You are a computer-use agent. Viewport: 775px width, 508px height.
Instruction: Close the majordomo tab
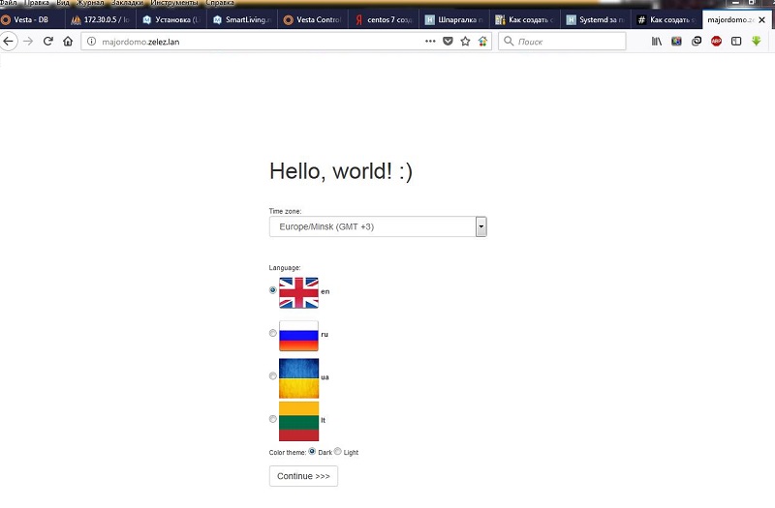pos(762,19)
